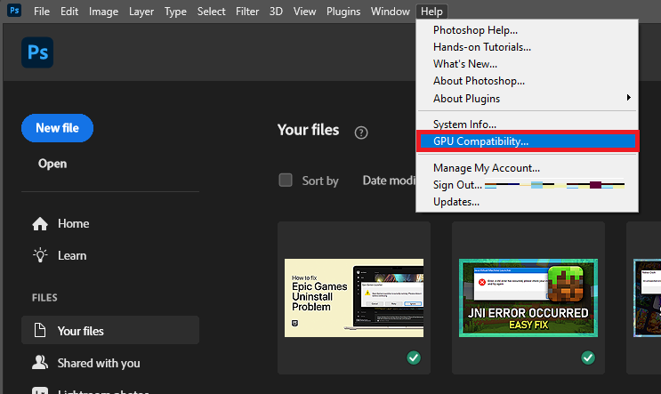Click the Your files document icon

point(39,331)
